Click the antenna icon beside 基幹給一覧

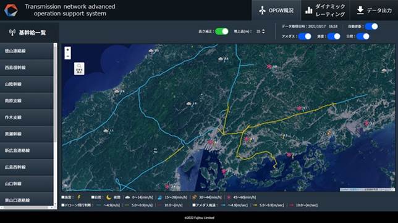pyautogui.click(x=12, y=33)
